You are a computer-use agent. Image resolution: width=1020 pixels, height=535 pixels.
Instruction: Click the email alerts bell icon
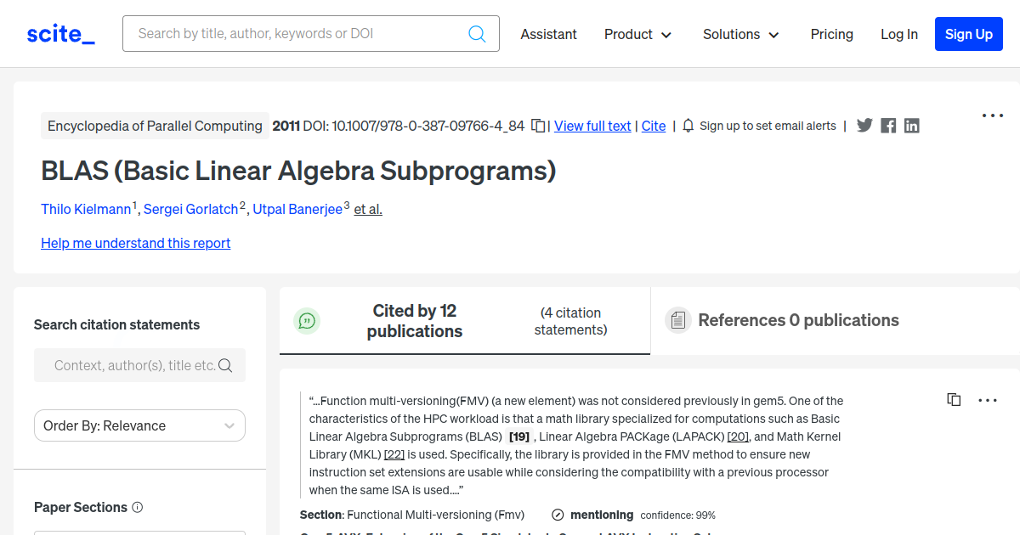coord(688,126)
